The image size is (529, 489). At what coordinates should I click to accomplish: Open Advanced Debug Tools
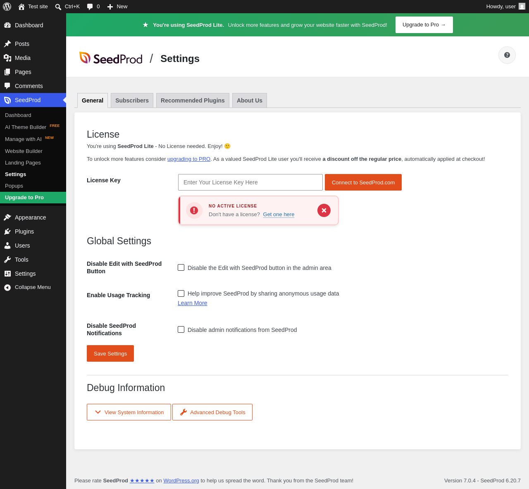212,412
